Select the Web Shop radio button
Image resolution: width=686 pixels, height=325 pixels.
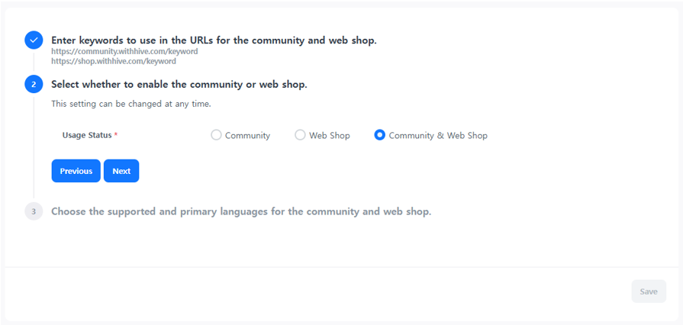[300, 135]
